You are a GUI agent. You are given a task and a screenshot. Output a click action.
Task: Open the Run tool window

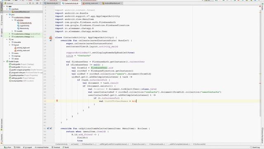(x=7, y=147)
